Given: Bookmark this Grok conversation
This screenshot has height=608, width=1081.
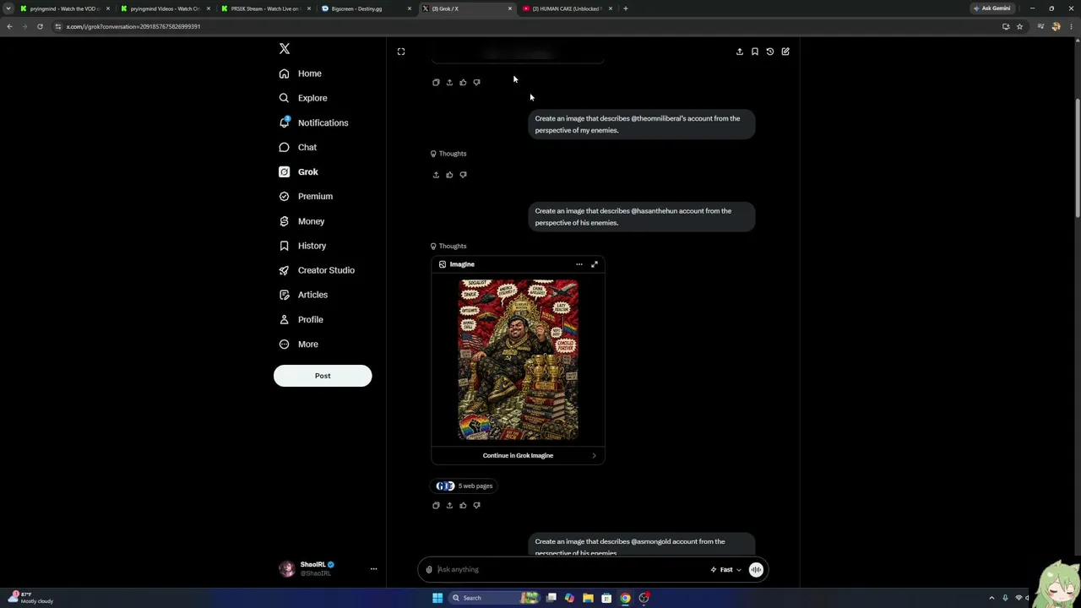Looking at the screenshot, I should [x=755, y=52].
